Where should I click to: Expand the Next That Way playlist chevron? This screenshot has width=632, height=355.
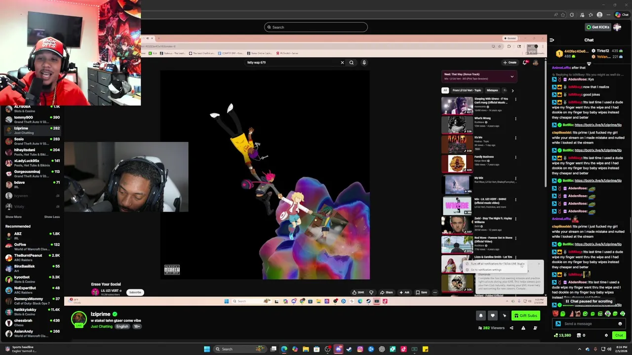click(512, 76)
